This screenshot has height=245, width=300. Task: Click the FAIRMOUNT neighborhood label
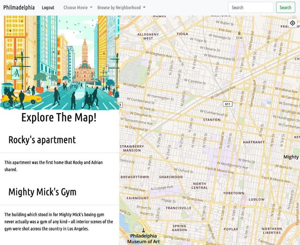138,198
